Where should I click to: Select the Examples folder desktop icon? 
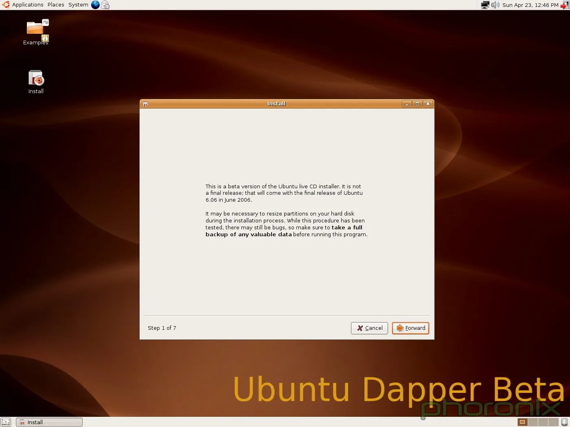[35, 33]
